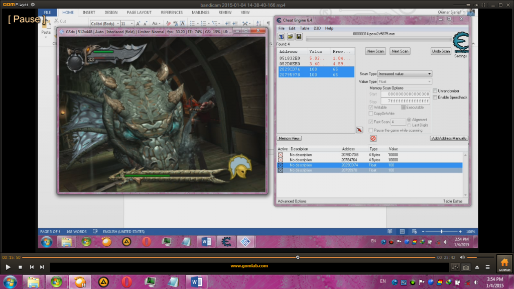The width and height of the screenshot is (514, 289).
Task: Check the Enable Speedhack checkbox
Action: (x=435, y=98)
